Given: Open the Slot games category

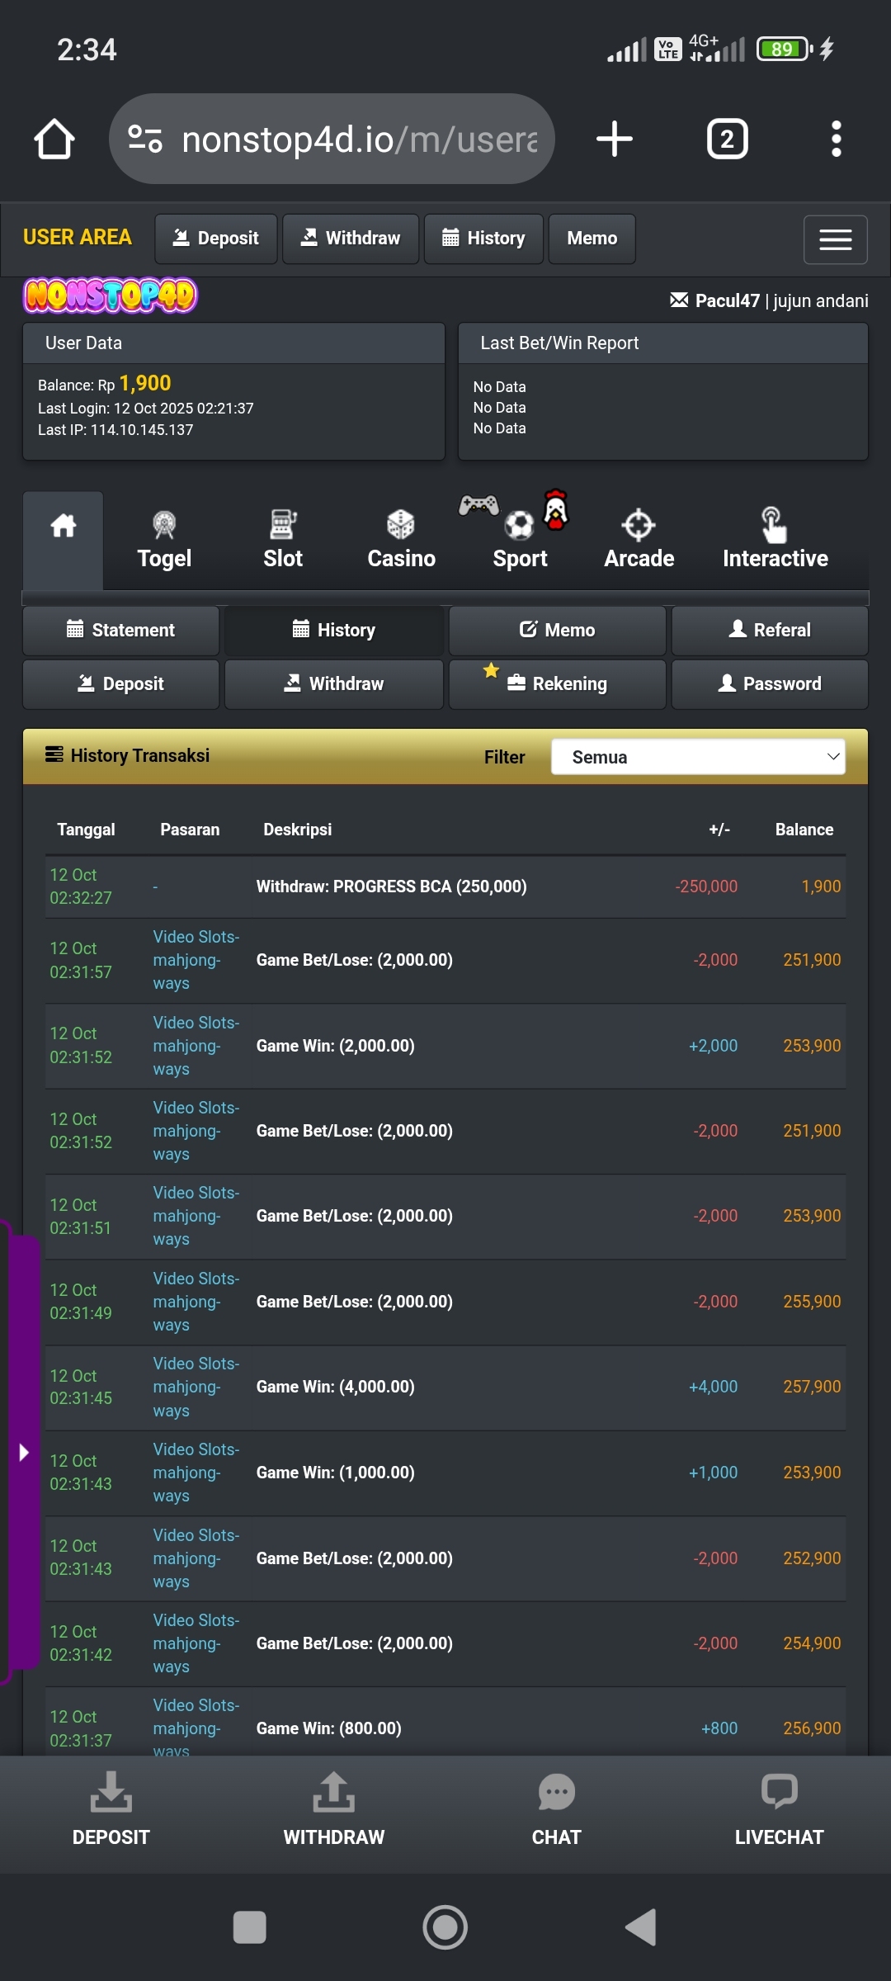Looking at the screenshot, I should (283, 540).
